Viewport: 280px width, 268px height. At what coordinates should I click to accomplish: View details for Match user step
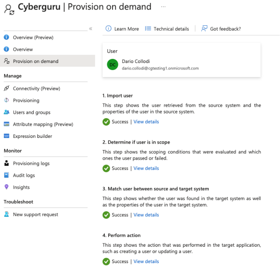(x=146, y=215)
